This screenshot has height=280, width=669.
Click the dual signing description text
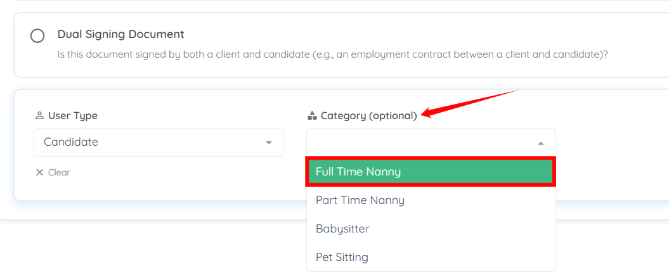[332, 54]
